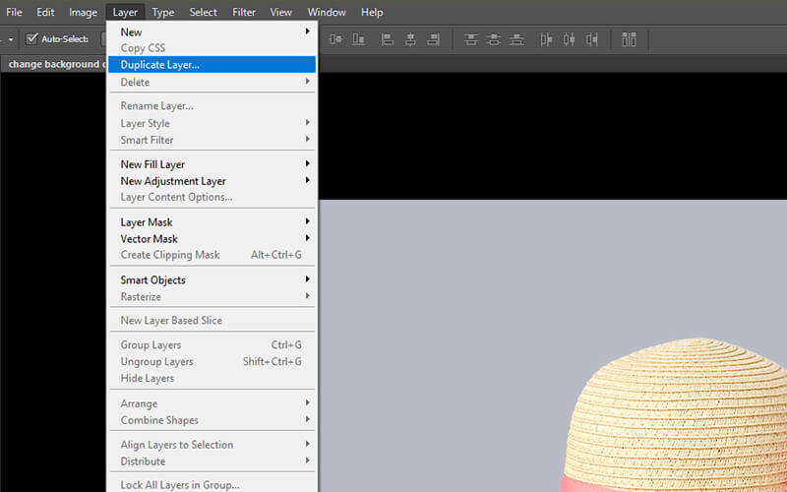Open the File menu
The image size is (787, 492).
point(14,12)
